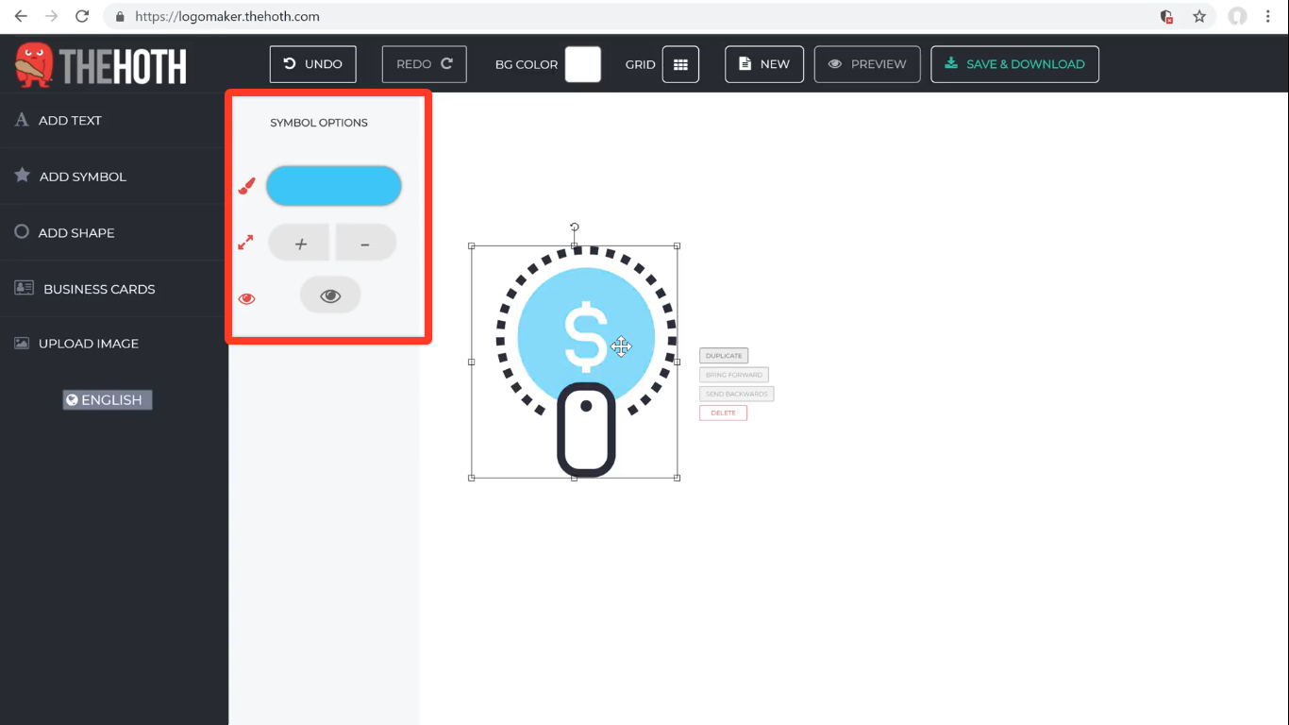This screenshot has width=1289, height=725.
Task: Open the browser extension shield icon
Action: (1167, 16)
